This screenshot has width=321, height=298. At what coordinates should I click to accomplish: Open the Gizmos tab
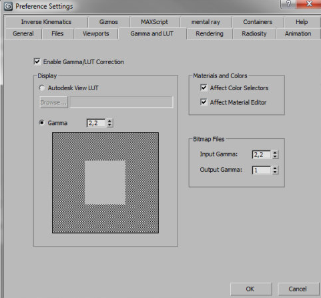point(109,22)
